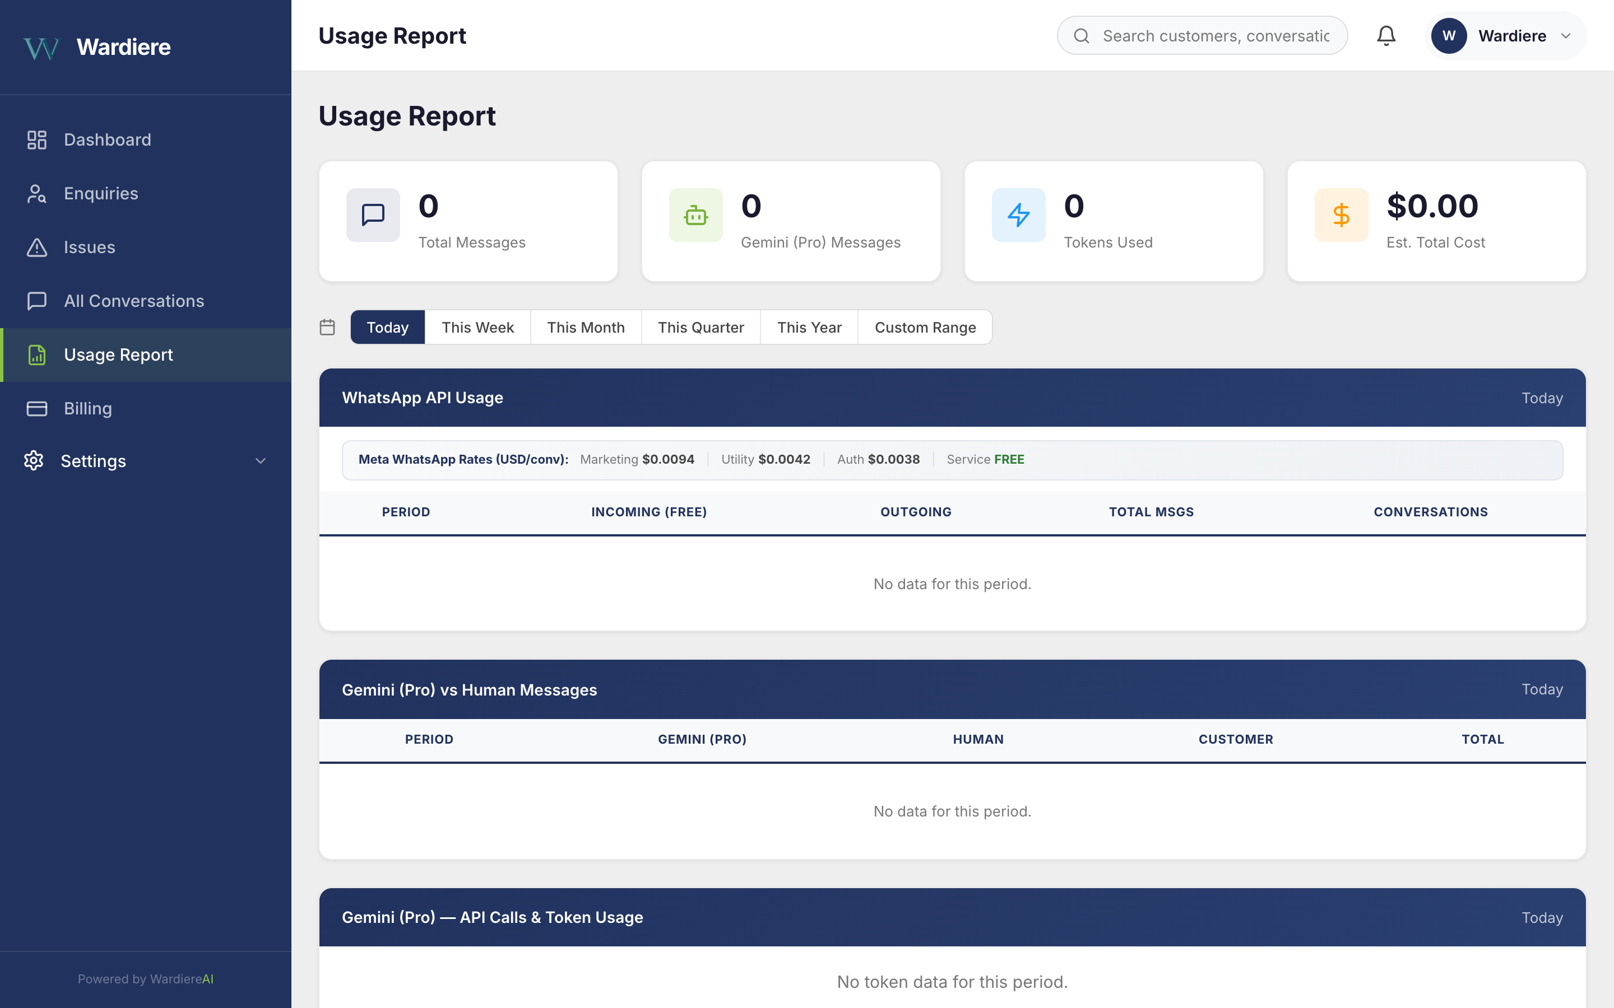Navigate to Issues page
Viewport: 1614px width, 1008px height.
point(145,248)
